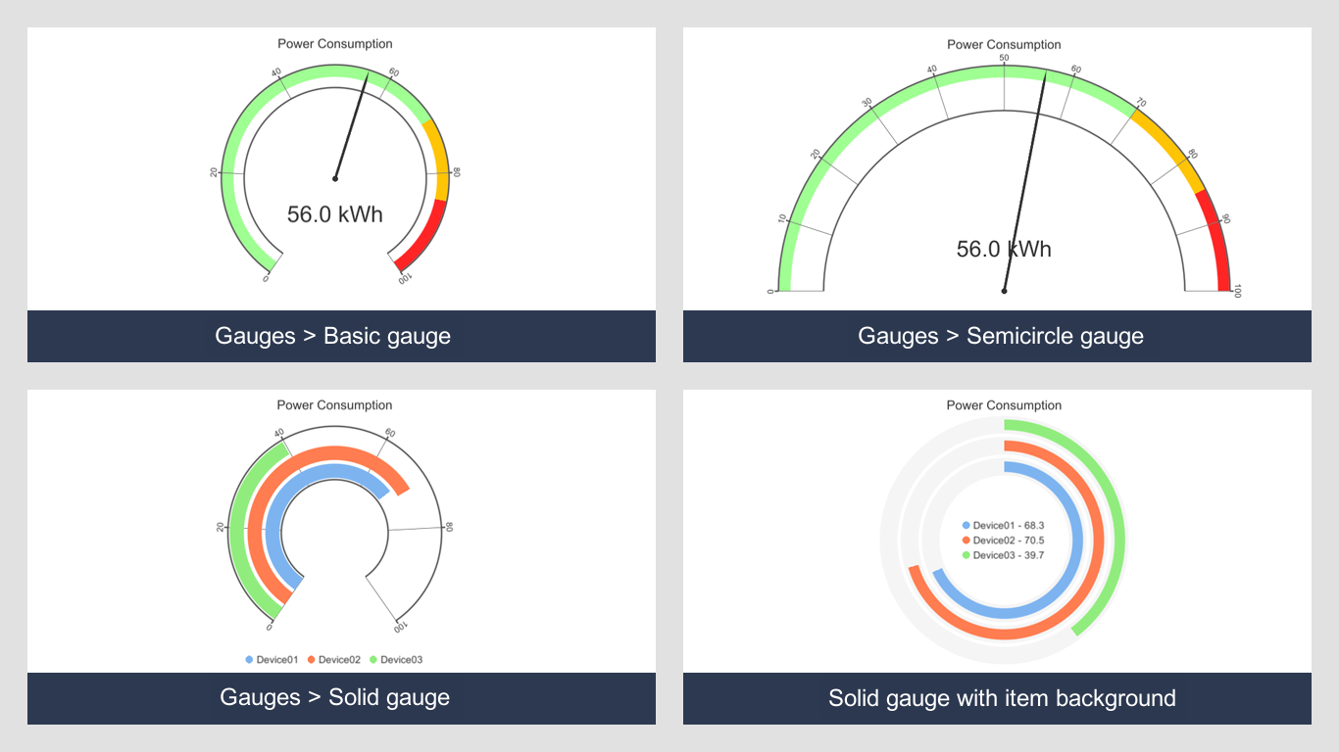Click the 56.0 kWh label in basic gauge
This screenshot has height=752, width=1339.
[x=335, y=214]
